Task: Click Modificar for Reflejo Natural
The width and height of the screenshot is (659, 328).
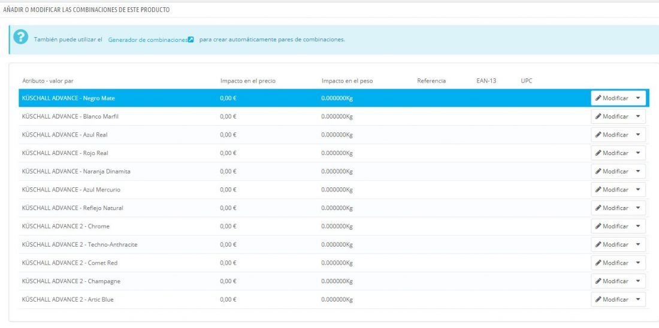Action: [x=612, y=208]
